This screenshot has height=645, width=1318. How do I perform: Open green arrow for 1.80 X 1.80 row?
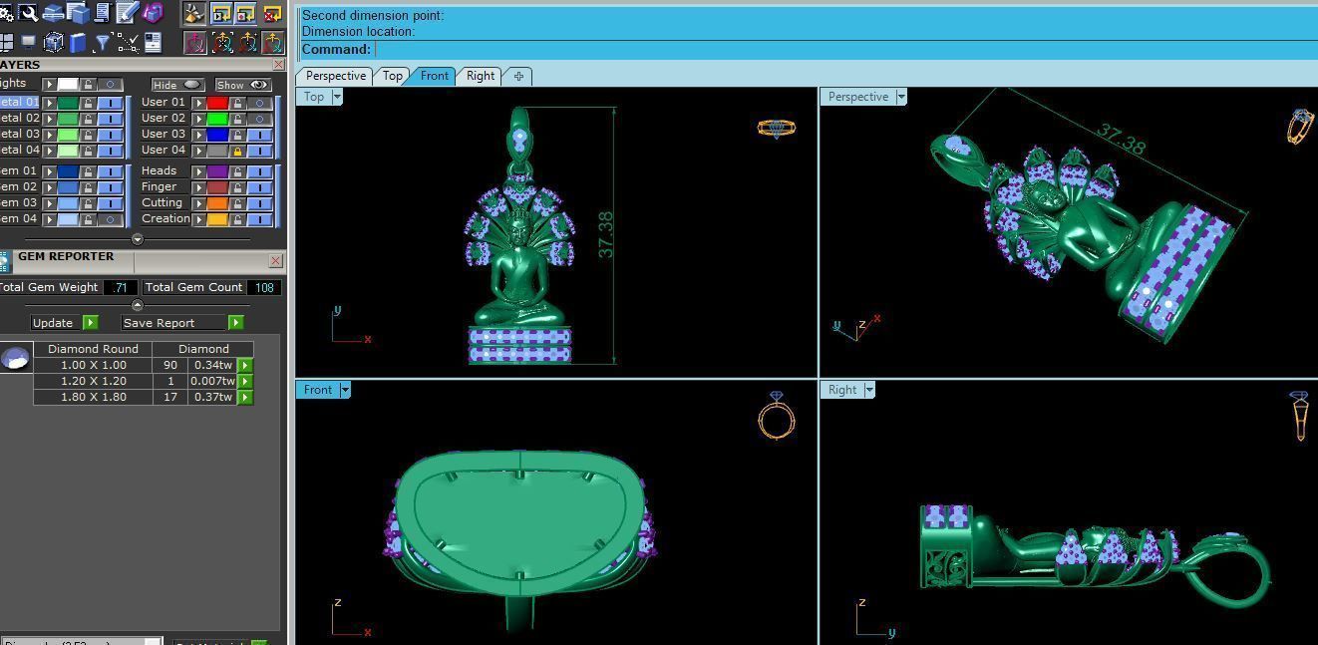(x=245, y=397)
